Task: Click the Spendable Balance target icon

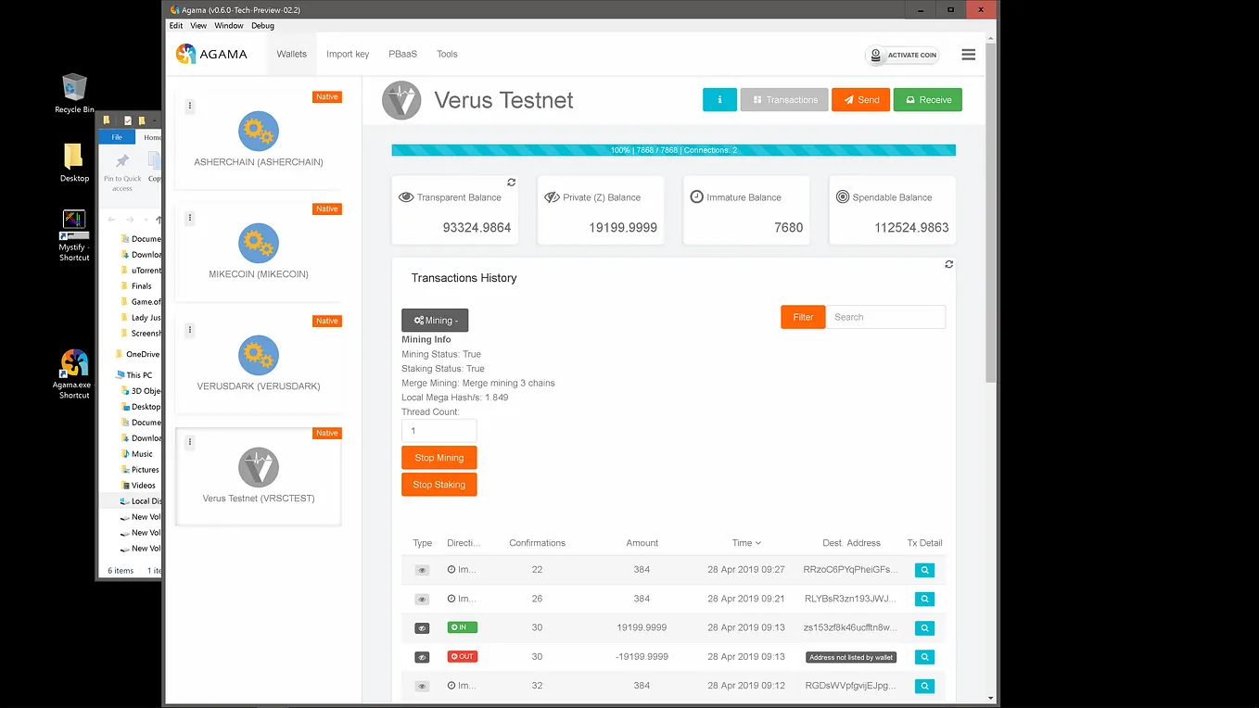Action: point(843,197)
